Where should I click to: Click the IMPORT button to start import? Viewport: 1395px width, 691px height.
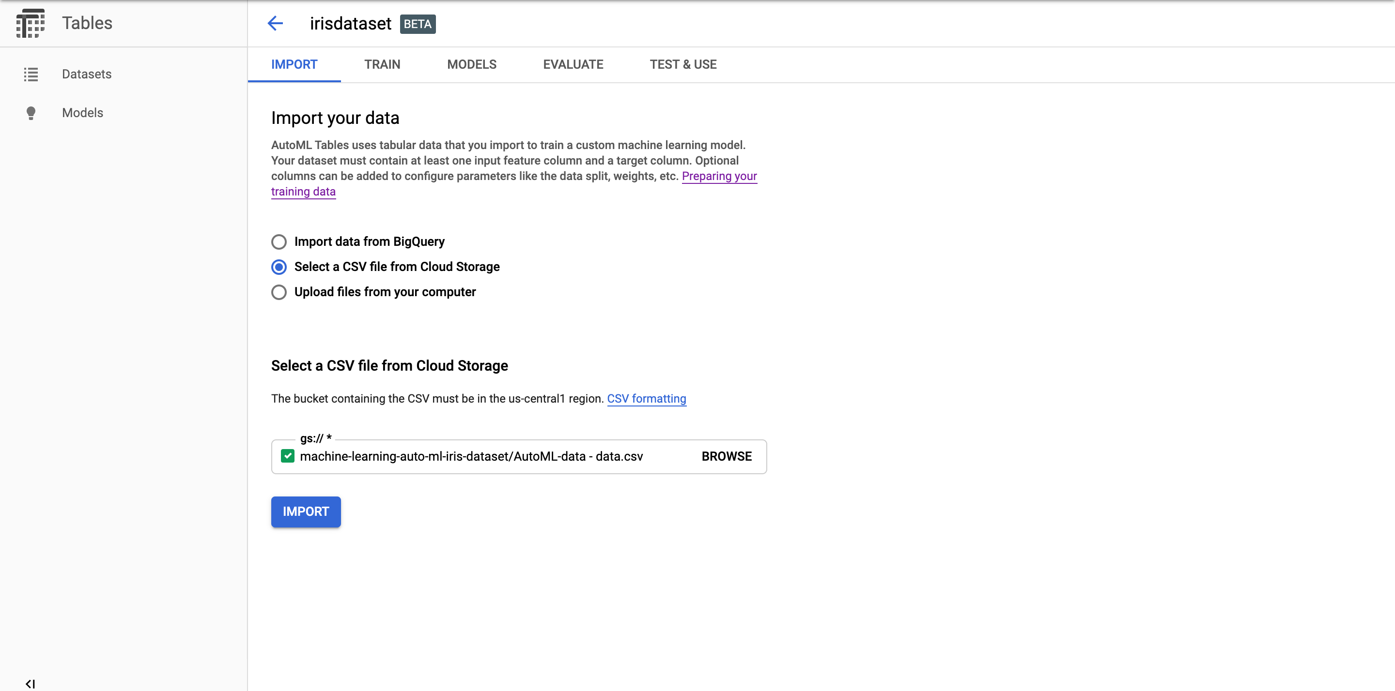click(306, 511)
